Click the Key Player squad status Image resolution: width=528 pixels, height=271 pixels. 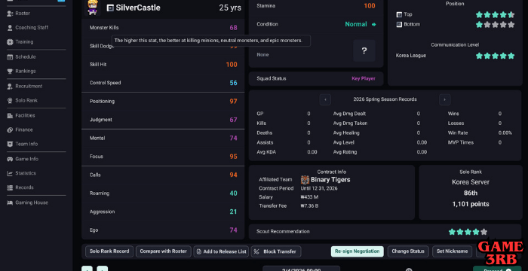[x=364, y=79]
